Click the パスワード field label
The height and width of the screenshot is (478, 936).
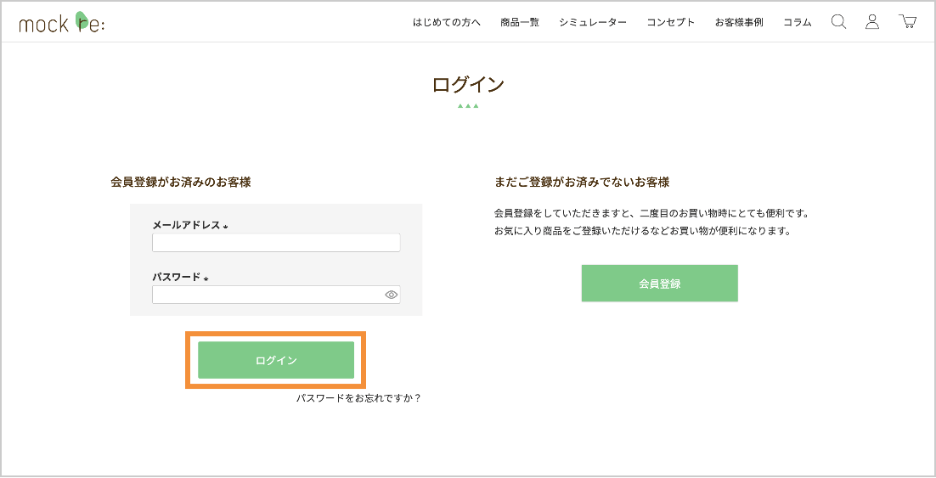pos(177,277)
